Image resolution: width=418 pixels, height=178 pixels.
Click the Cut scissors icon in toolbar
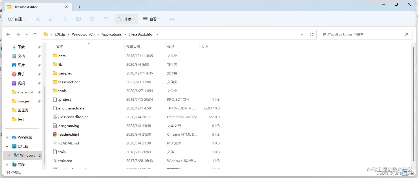(x=38, y=19)
